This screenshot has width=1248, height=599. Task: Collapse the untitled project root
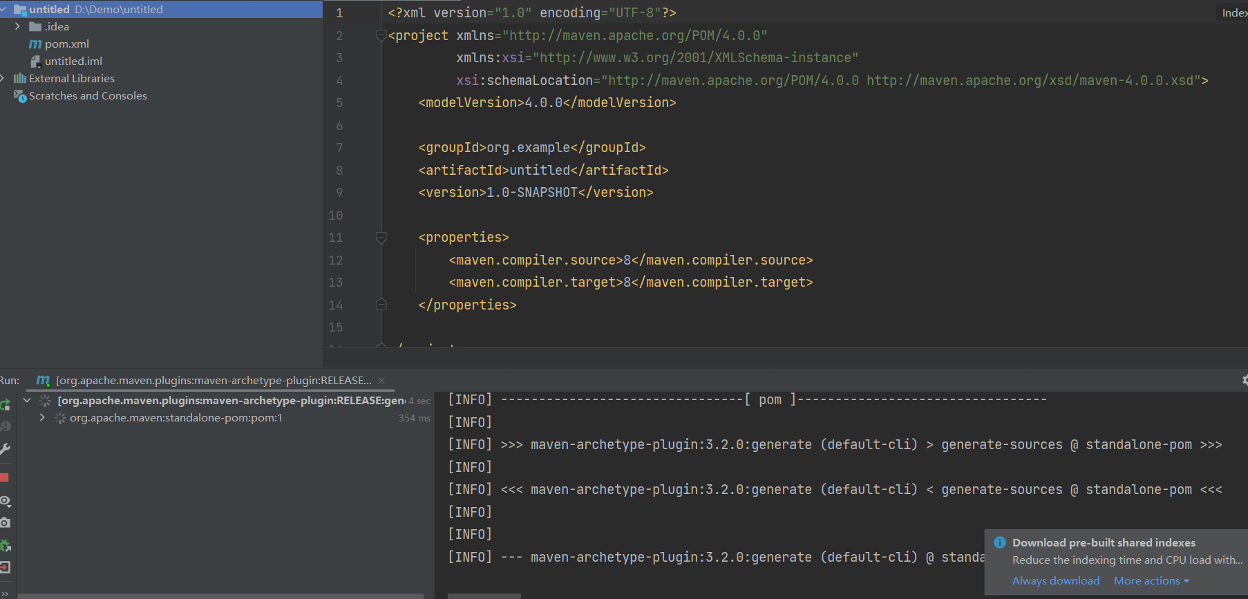[x=3, y=9]
